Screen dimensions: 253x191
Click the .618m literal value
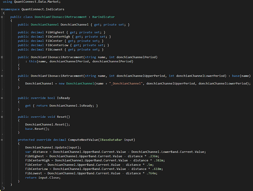(x=157, y=169)
